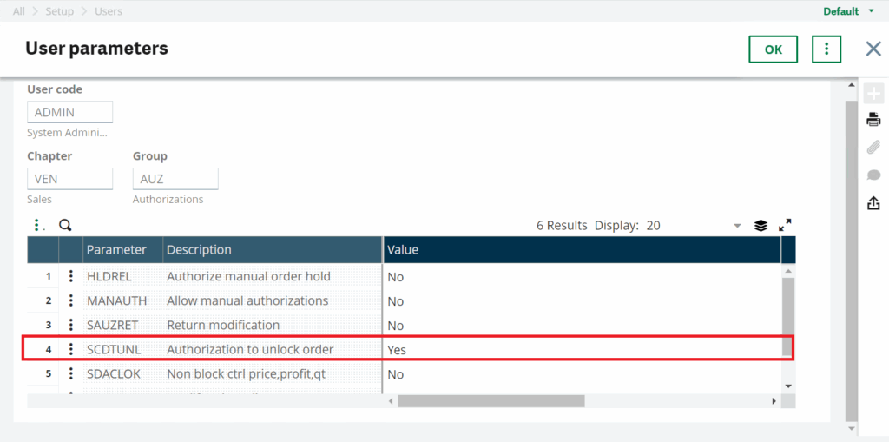Click the Value column header
The height and width of the screenshot is (442, 889).
pyautogui.click(x=583, y=249)
